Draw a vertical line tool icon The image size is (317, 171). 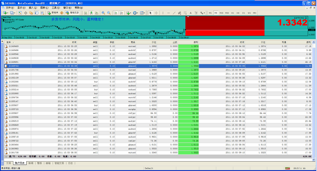click(163, 13)
